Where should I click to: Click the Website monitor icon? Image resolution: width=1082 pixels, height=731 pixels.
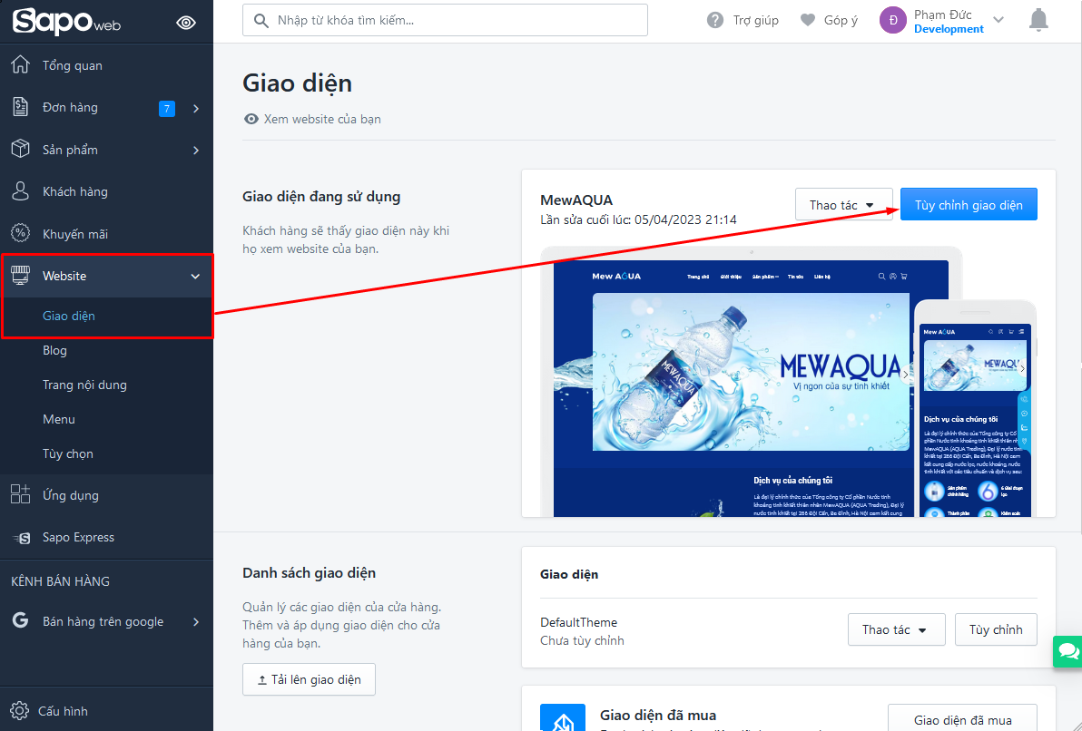coord(21,275)
